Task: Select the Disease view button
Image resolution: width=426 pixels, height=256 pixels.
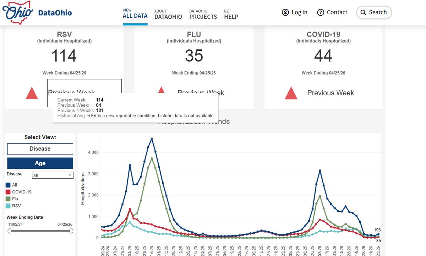Action: click(40, 149)
